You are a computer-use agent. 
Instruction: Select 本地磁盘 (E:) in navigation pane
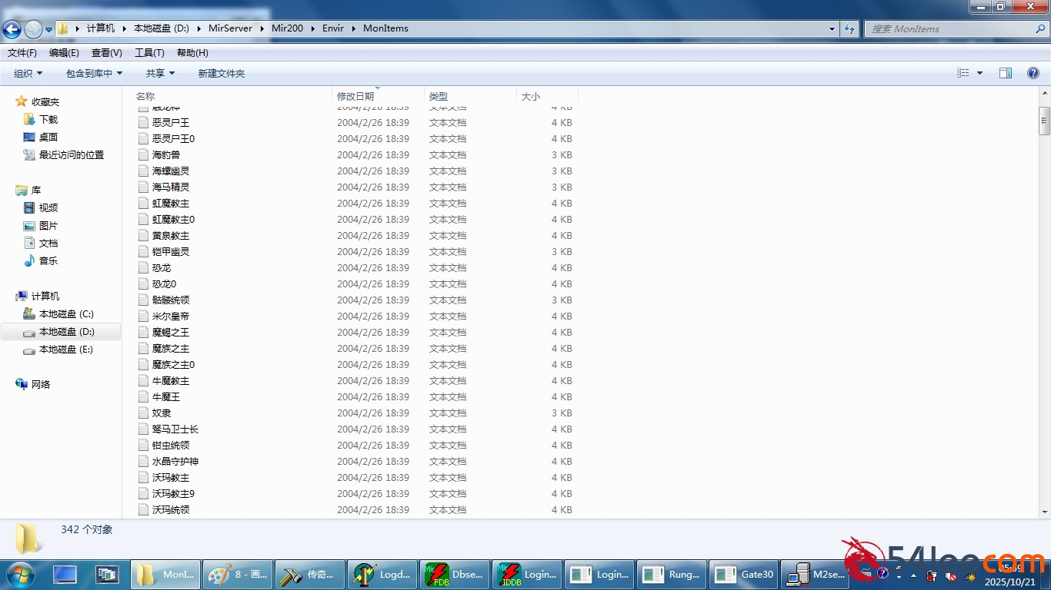tap(65, 349)
